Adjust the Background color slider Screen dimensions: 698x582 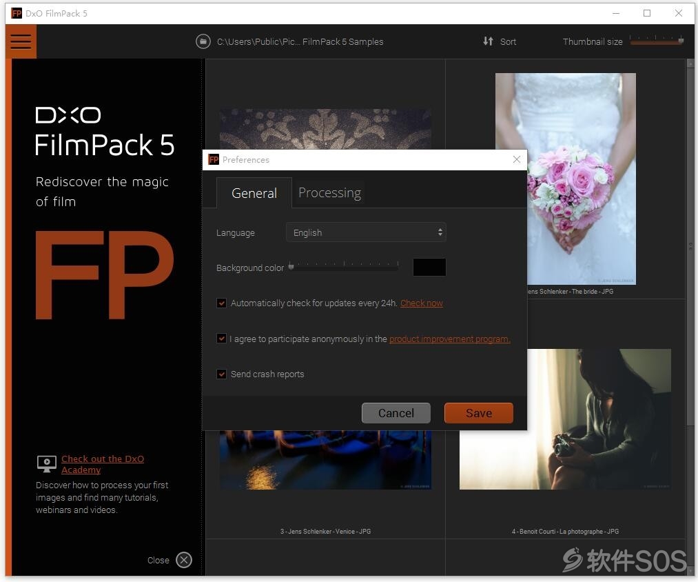pyautogui.click(x=344, y=266)
